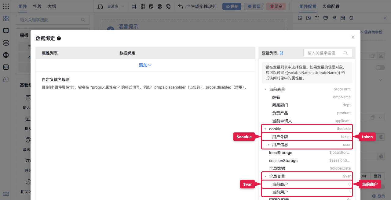Click the keyboard icon in left sidebar
This screenshot has width=391, height=200.
point(6,194)
